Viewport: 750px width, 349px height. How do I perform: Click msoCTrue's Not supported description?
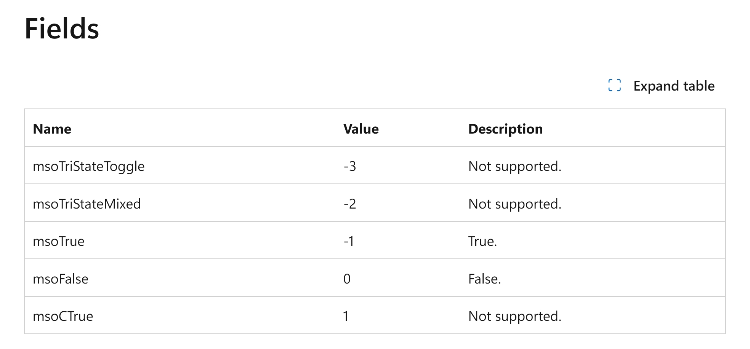(x=514, y=316)
